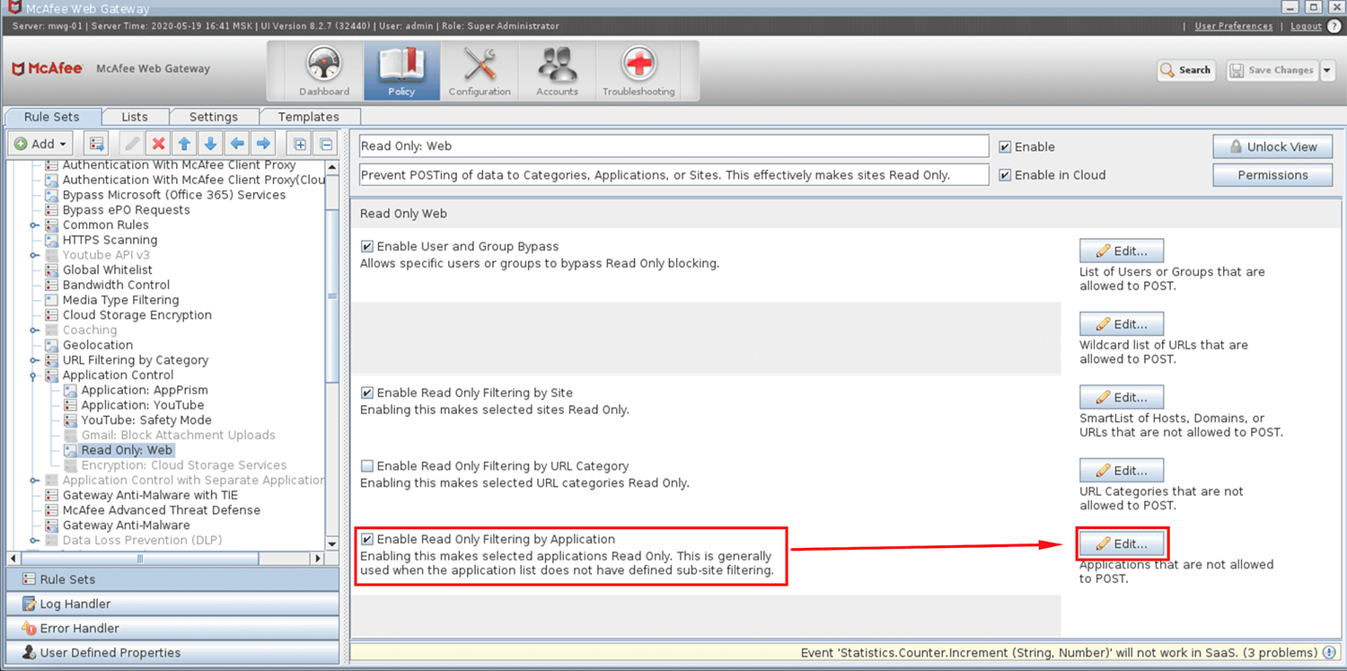The height and width of the screenshot is (671, 1347).
Task: Collapse the Application Control tree node
Action: tap(34, 375)
